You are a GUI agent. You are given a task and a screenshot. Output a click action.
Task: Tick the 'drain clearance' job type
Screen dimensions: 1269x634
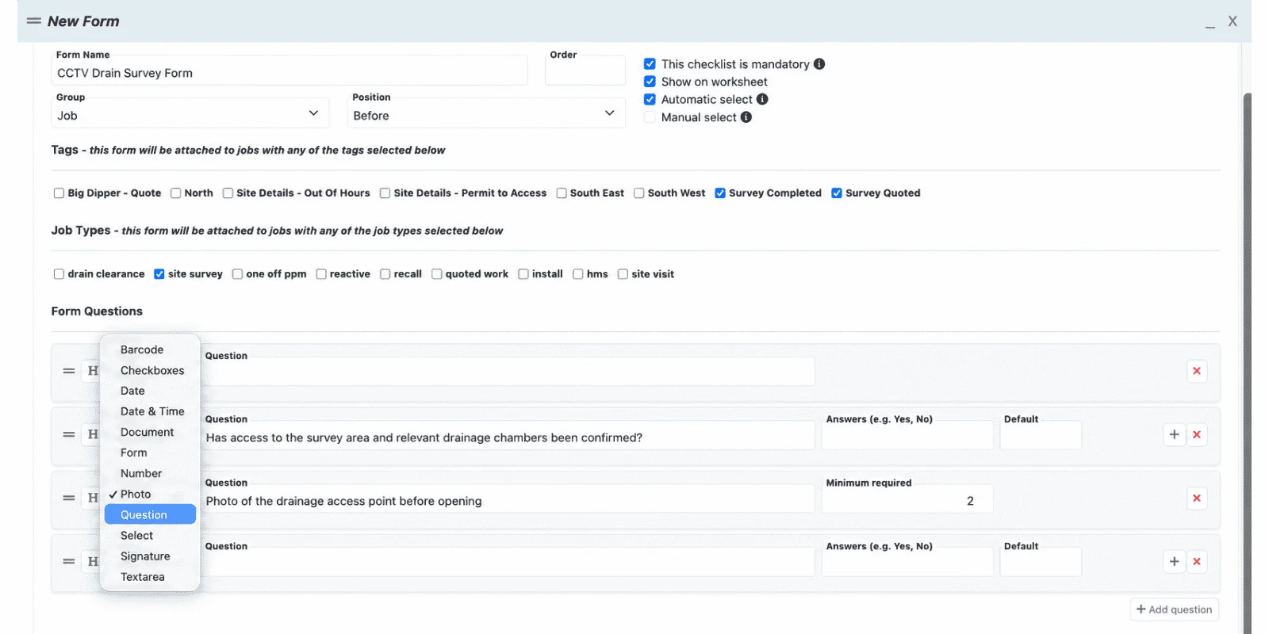(59, 274)
